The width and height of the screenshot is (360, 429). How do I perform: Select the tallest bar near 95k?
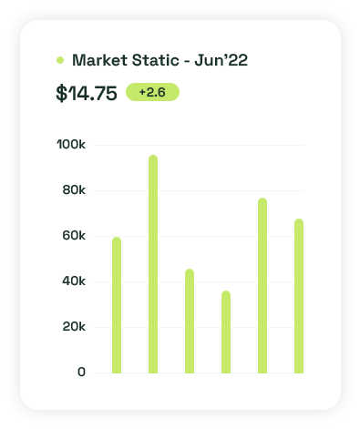[x=153, y=264]
